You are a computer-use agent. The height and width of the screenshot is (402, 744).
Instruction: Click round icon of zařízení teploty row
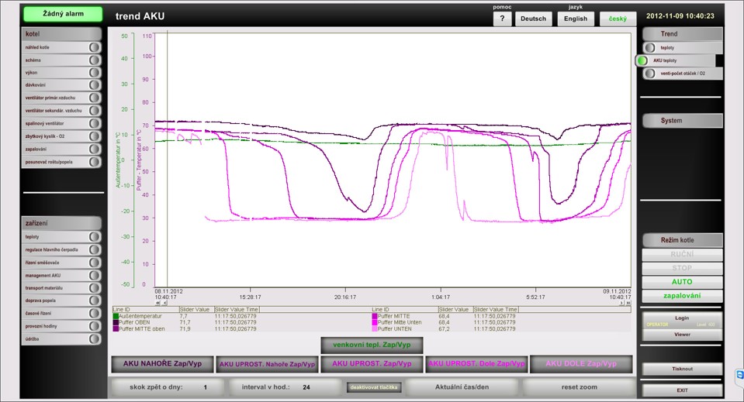[95, 237]
